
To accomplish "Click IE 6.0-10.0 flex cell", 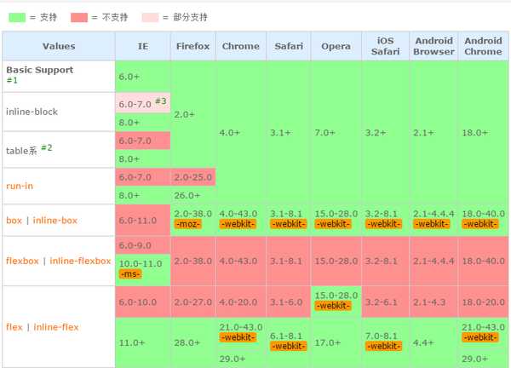I will coord(143,302).
